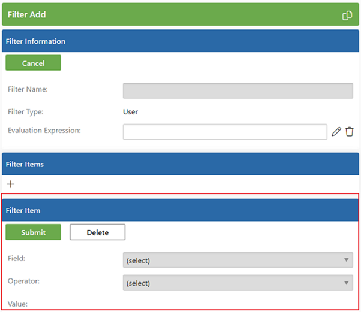The height and width of the screenshot is (312, 361).
Task: Add a filter item with plus icon
Action: [x=11, y=184]
